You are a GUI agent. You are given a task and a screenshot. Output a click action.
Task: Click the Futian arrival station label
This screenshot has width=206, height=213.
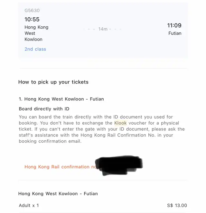175,33
